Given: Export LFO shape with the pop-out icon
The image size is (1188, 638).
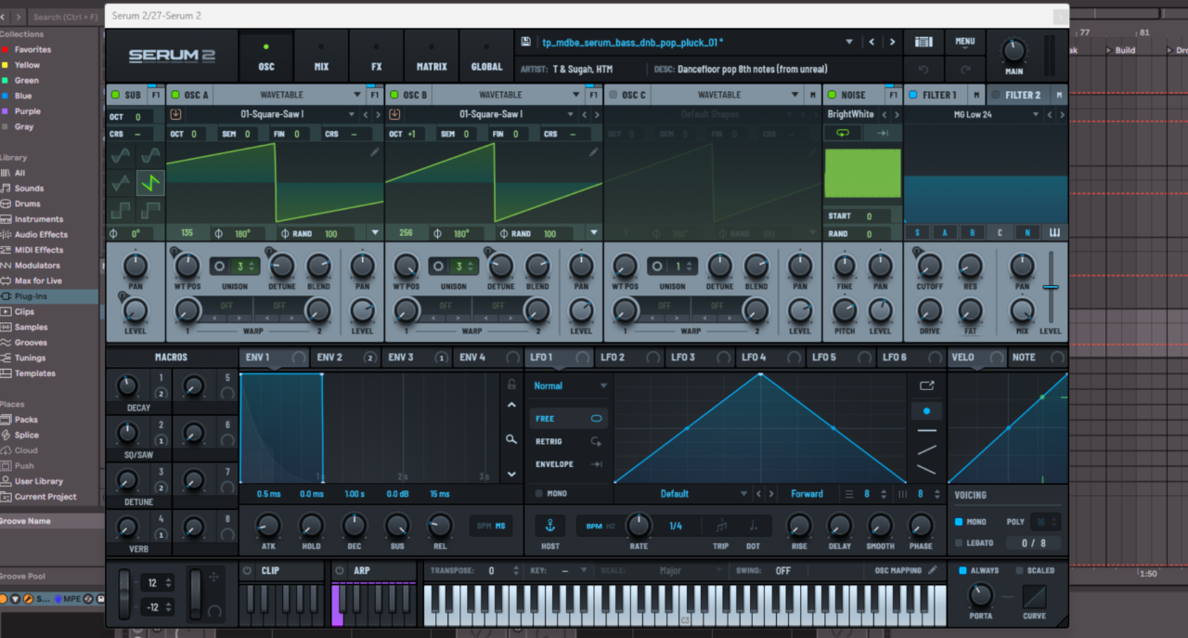Looking at the screenshot, I should (x=926, y=385).
